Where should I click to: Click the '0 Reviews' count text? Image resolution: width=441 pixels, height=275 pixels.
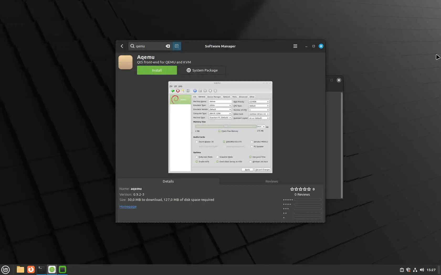302,194
